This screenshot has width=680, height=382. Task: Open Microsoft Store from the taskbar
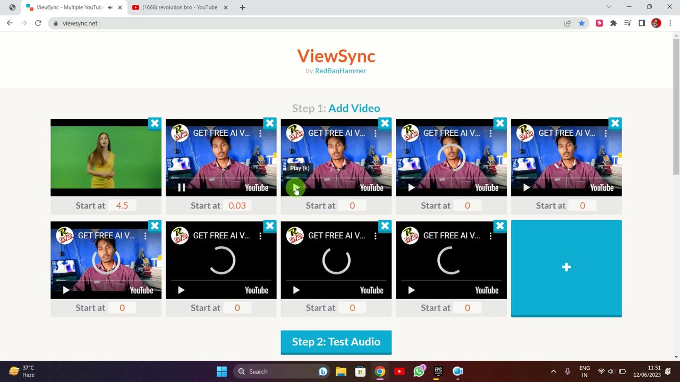click(360, 371)
